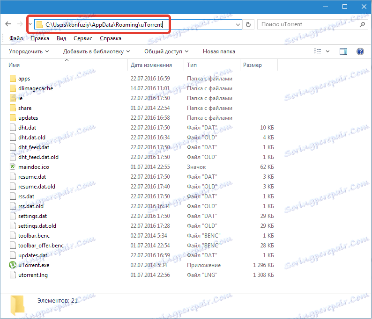Image resolution: width=372 pixels, height=319 pixels.
Task: Open the Сервис menu
Action: [x=83, y=38]
